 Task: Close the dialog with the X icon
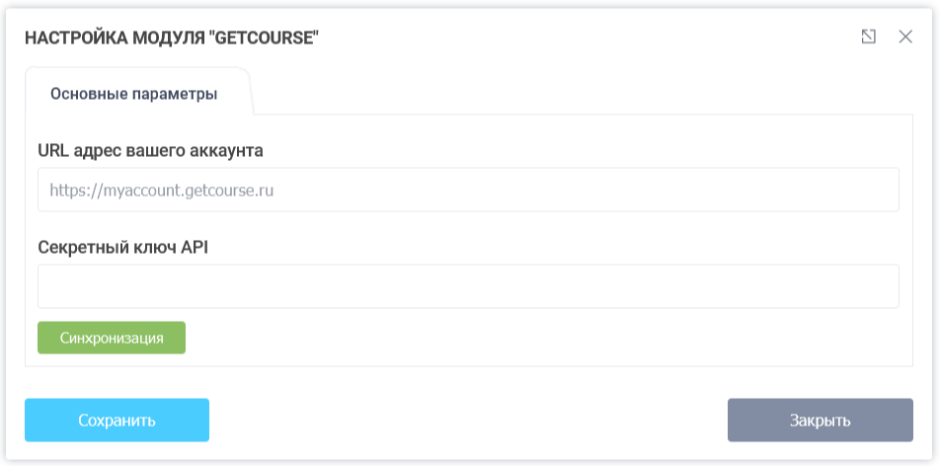tap(905, 37)
